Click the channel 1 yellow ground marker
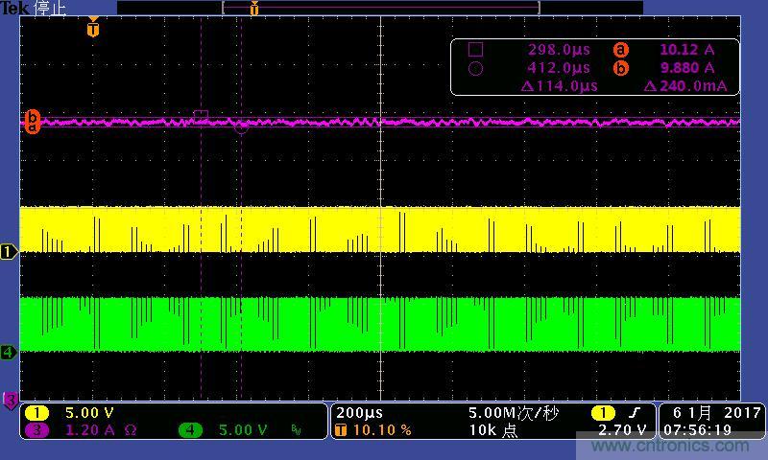 tap(9, 252)
